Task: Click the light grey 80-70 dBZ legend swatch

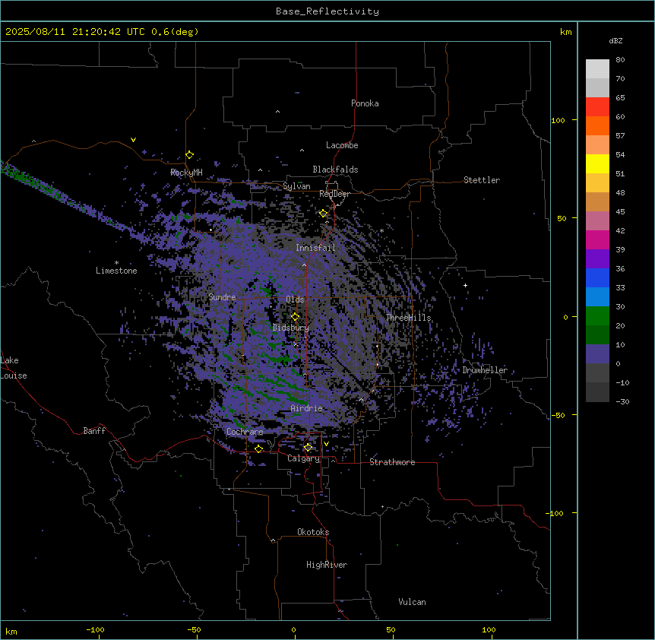Action: coord(597,69)
